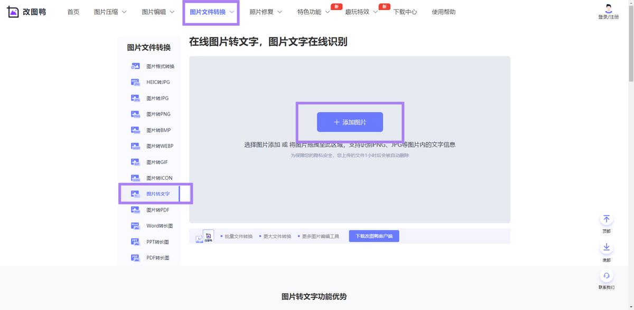Open 联系我们 from the right side panel
This screenshot has width=634, height=310.
(607, 276)
